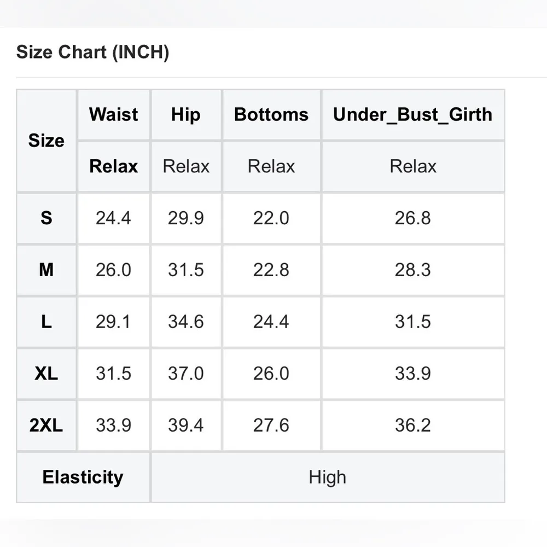Click the High elasticity value cell
This screenshot has width=547, height=547.
tap(327, 477)
